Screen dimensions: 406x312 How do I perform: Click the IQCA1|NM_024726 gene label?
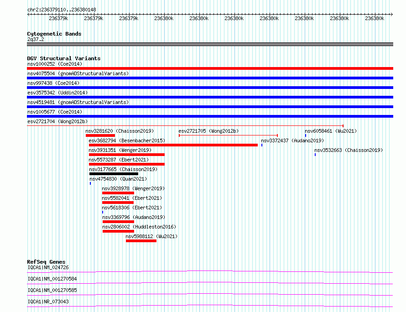(48, 267)
